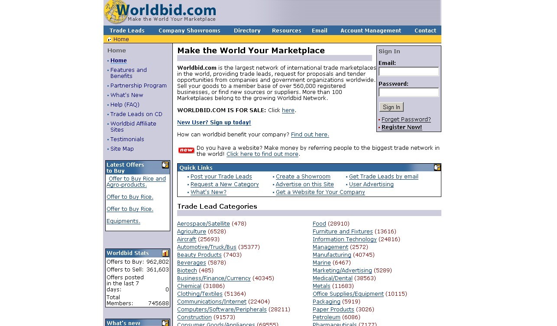Open Food category
557x326 pixels.
point(319,224)
